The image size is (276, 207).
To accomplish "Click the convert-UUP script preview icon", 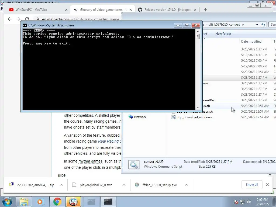I will point(134,164).
